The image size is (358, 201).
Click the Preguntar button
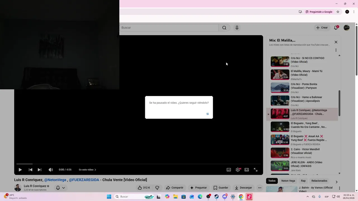click(x=198, y=188)
